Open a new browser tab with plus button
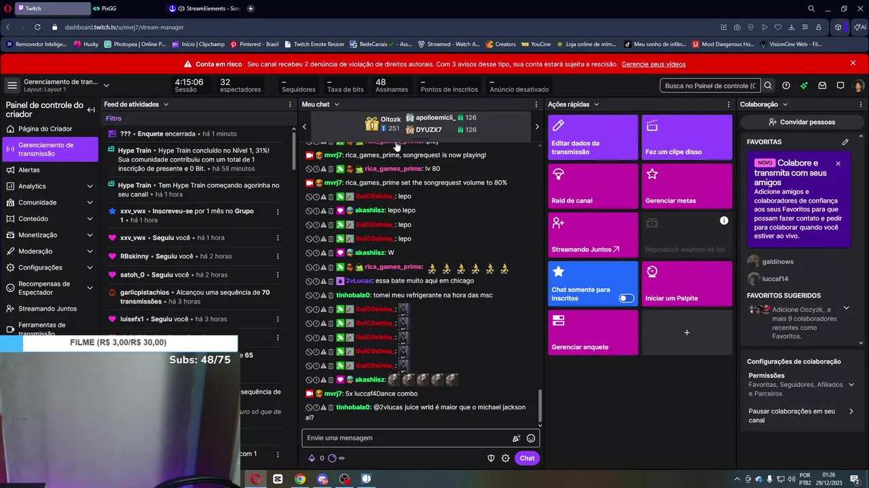 tap(251, 9)
